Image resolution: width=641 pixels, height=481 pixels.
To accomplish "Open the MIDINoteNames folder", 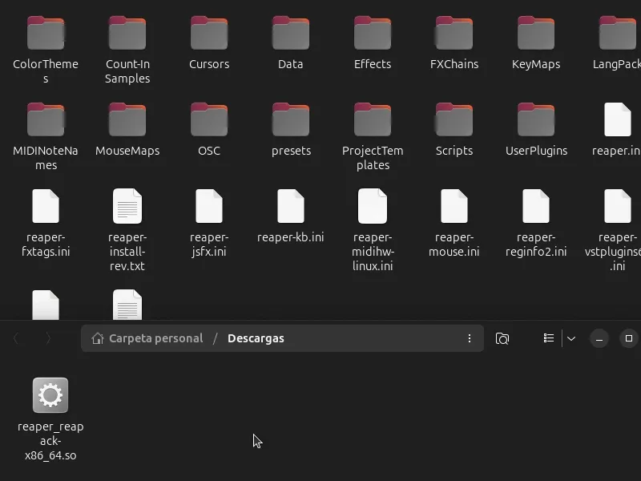I will [x=46, y=119].
